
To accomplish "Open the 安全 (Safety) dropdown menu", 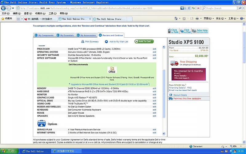I will [x=221, y=18].
